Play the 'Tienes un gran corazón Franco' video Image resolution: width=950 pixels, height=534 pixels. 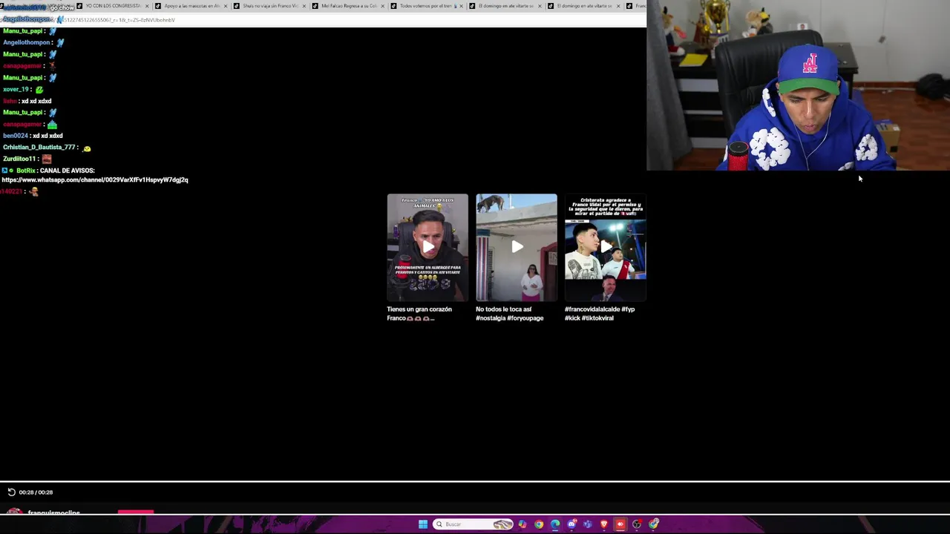pyautogui.click(x=427, y=247)
